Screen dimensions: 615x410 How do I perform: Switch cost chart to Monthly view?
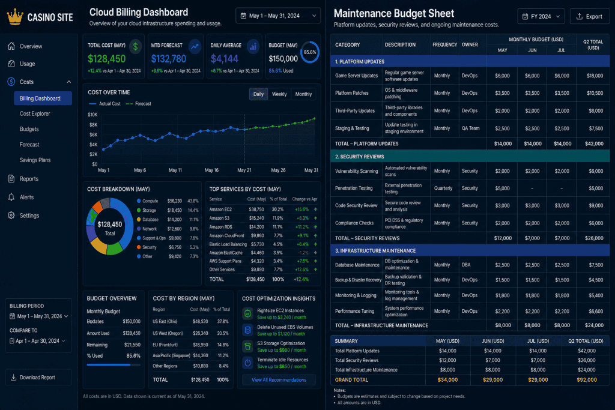click(x=303, y=94)
